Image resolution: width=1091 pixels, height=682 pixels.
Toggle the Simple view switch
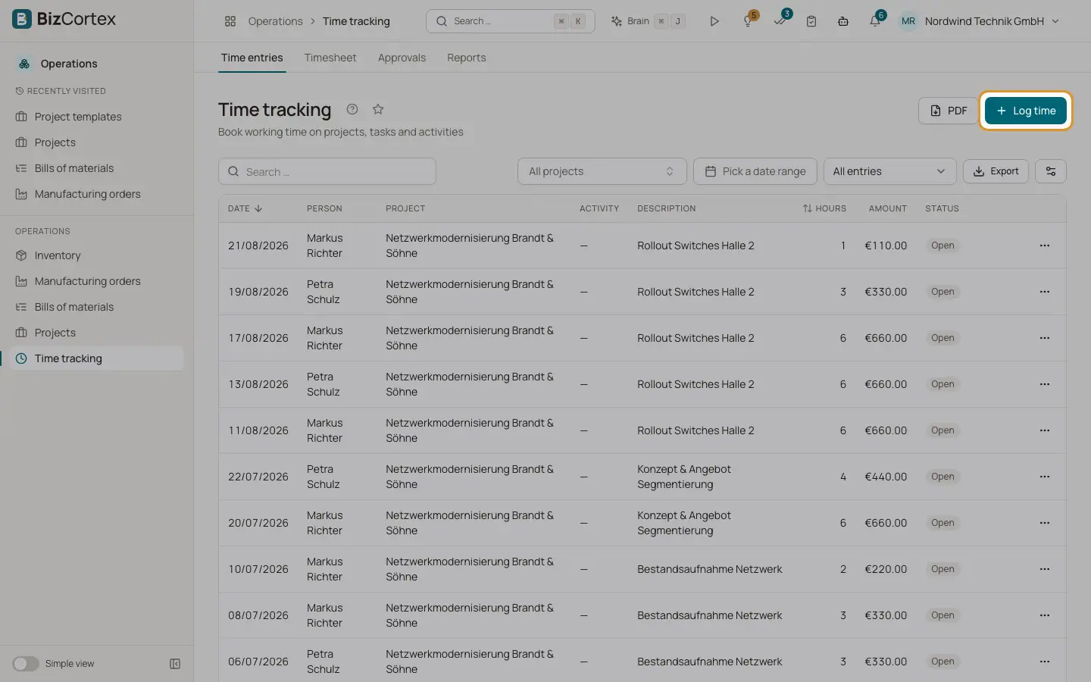tap(26, 664)
